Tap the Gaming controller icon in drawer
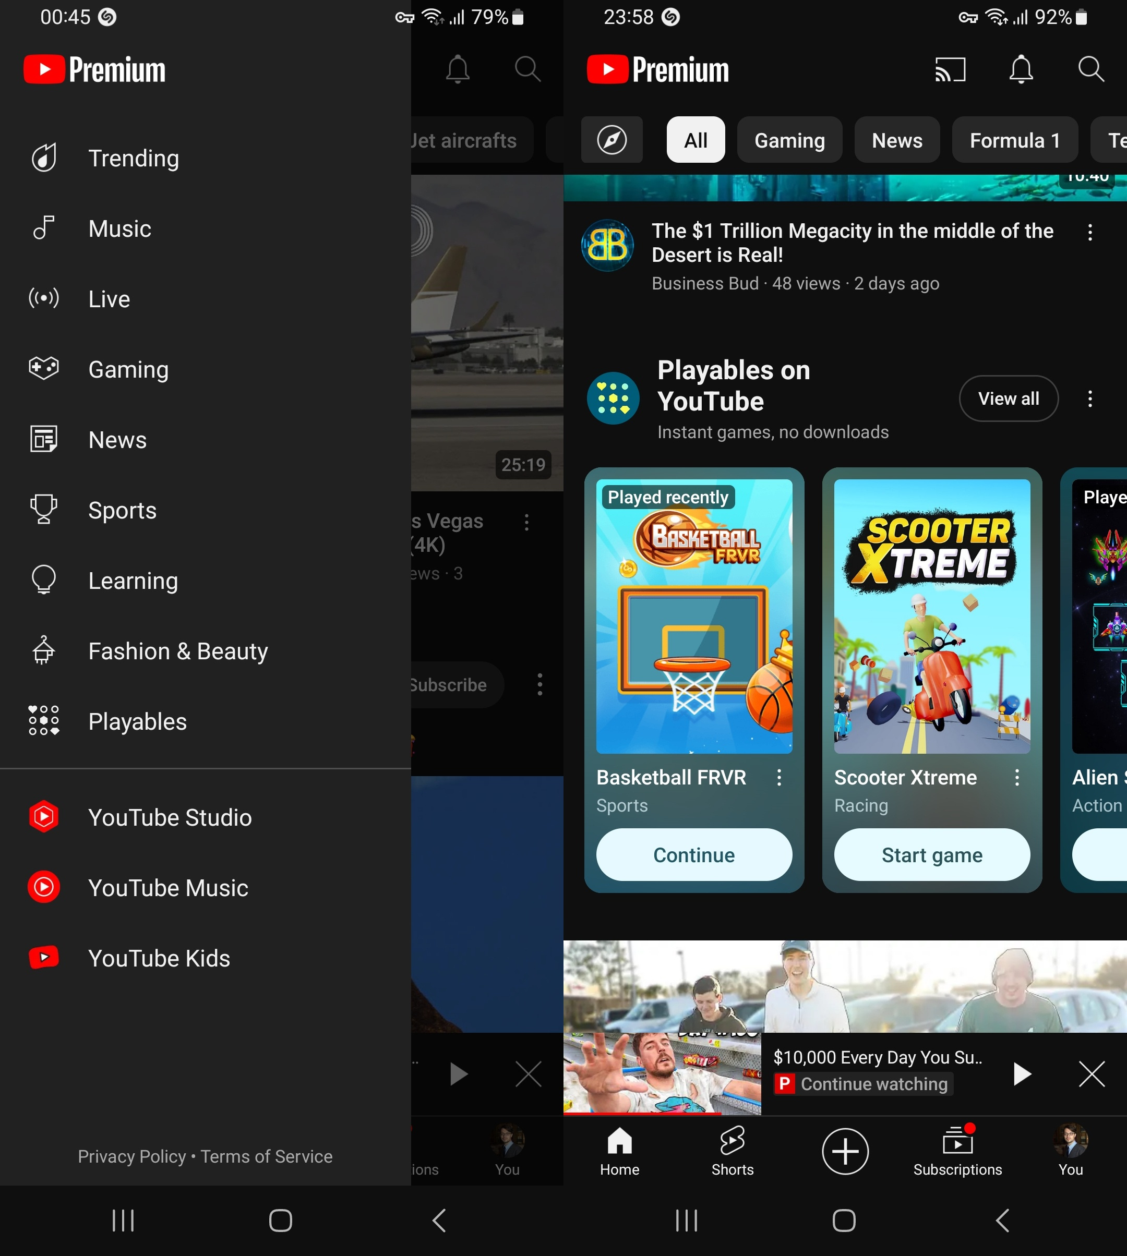The width and height of the screenshot is (1127, 1256). coord(43,369)
